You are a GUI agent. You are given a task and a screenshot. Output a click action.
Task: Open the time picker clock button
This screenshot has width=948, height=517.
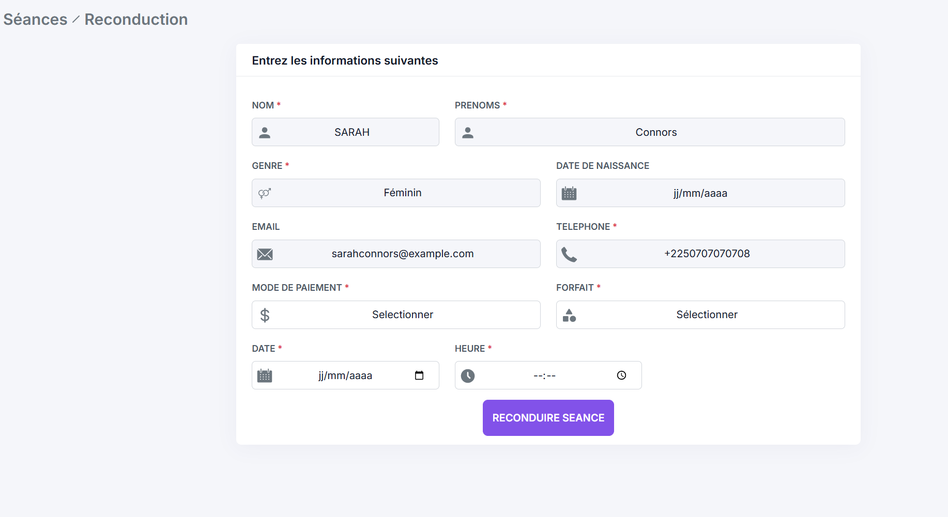622,375
